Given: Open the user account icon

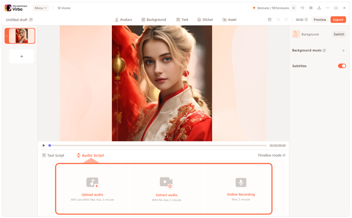Looking at the screenshot, I should [319, 8].
